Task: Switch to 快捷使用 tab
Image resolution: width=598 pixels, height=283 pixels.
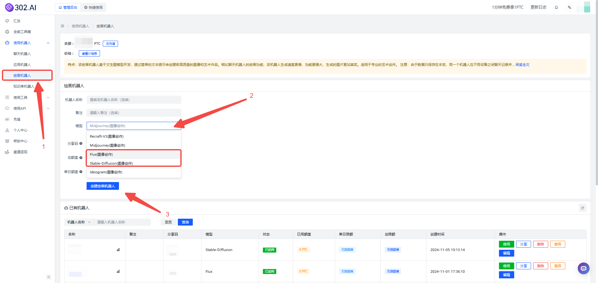Action: point(93,7)
